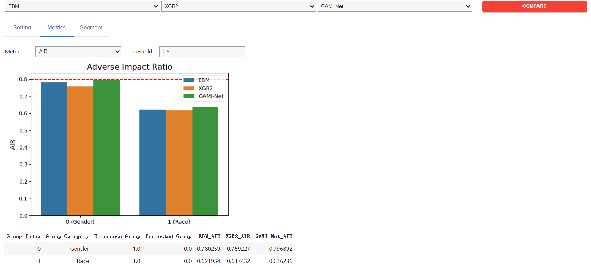Select the Metrics tab
The width and height of the screenshot is (591, 267).
pos(57,28)
